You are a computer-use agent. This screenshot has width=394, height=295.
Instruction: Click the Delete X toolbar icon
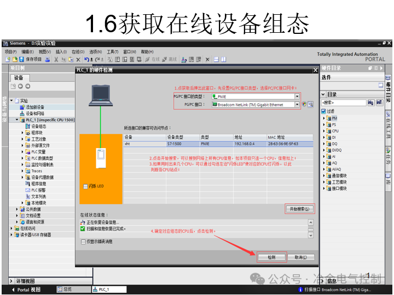(x=78, y=60)
